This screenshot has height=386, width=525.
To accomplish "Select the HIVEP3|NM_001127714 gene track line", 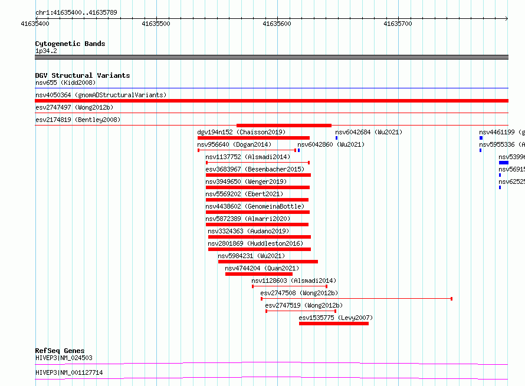I will tap(271, 378).
